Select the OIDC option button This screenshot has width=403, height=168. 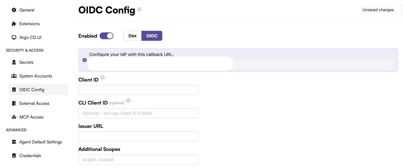pos(152,36)
